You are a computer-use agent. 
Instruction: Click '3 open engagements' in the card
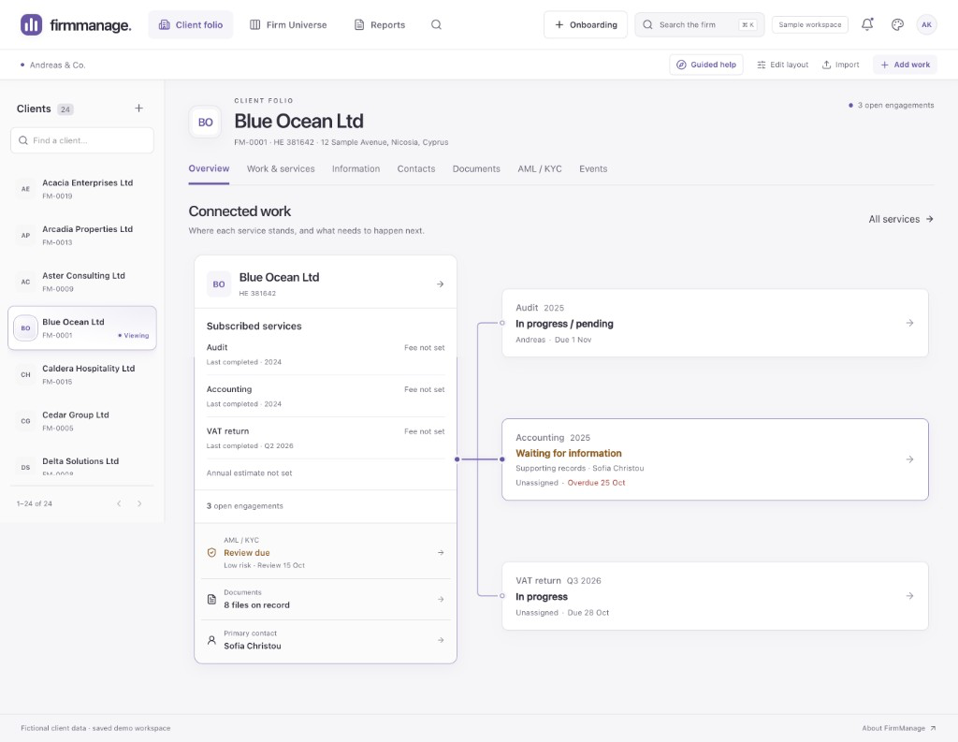[x=244, y=506]
